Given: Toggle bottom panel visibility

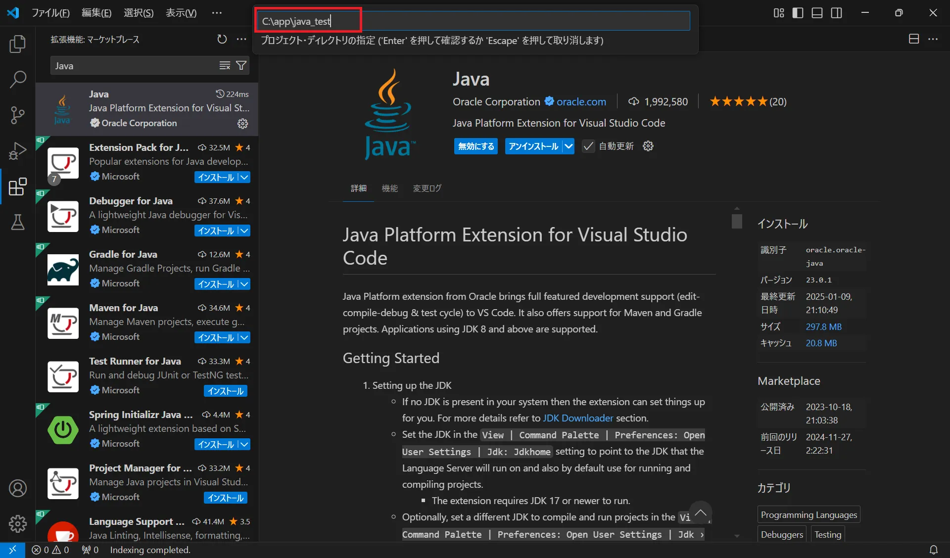Looking at the screenshot, I should click(x=817, y=13).
